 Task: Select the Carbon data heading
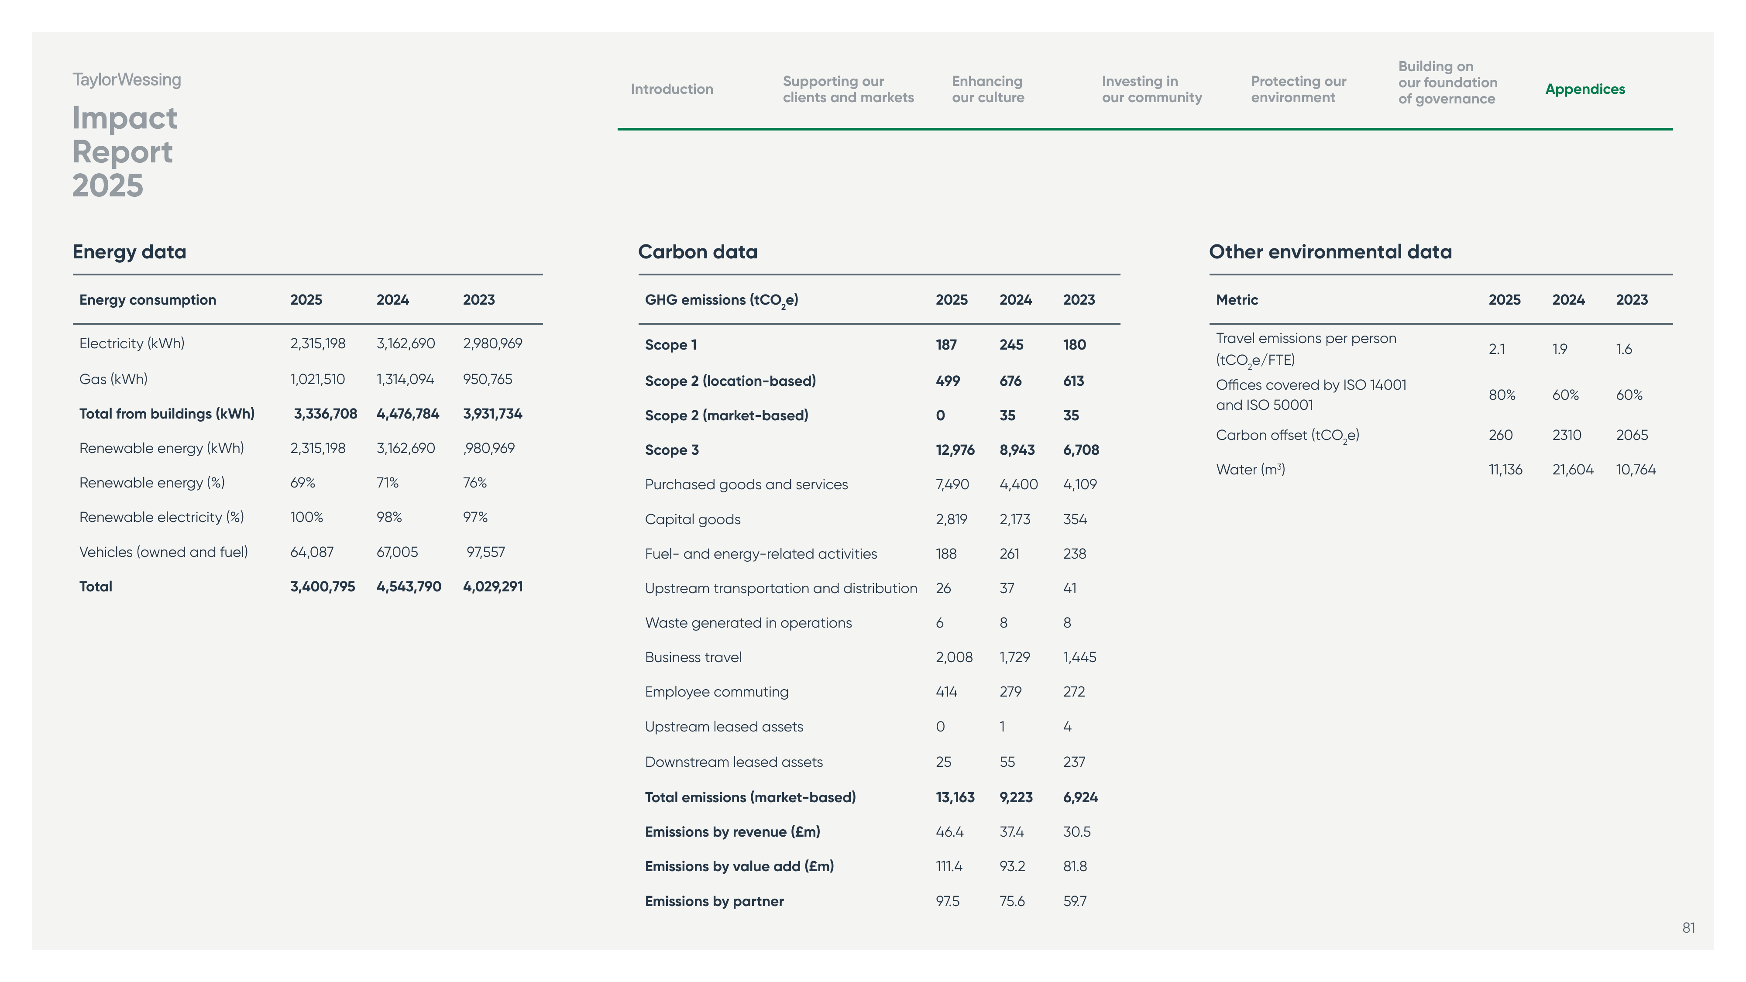698,251
